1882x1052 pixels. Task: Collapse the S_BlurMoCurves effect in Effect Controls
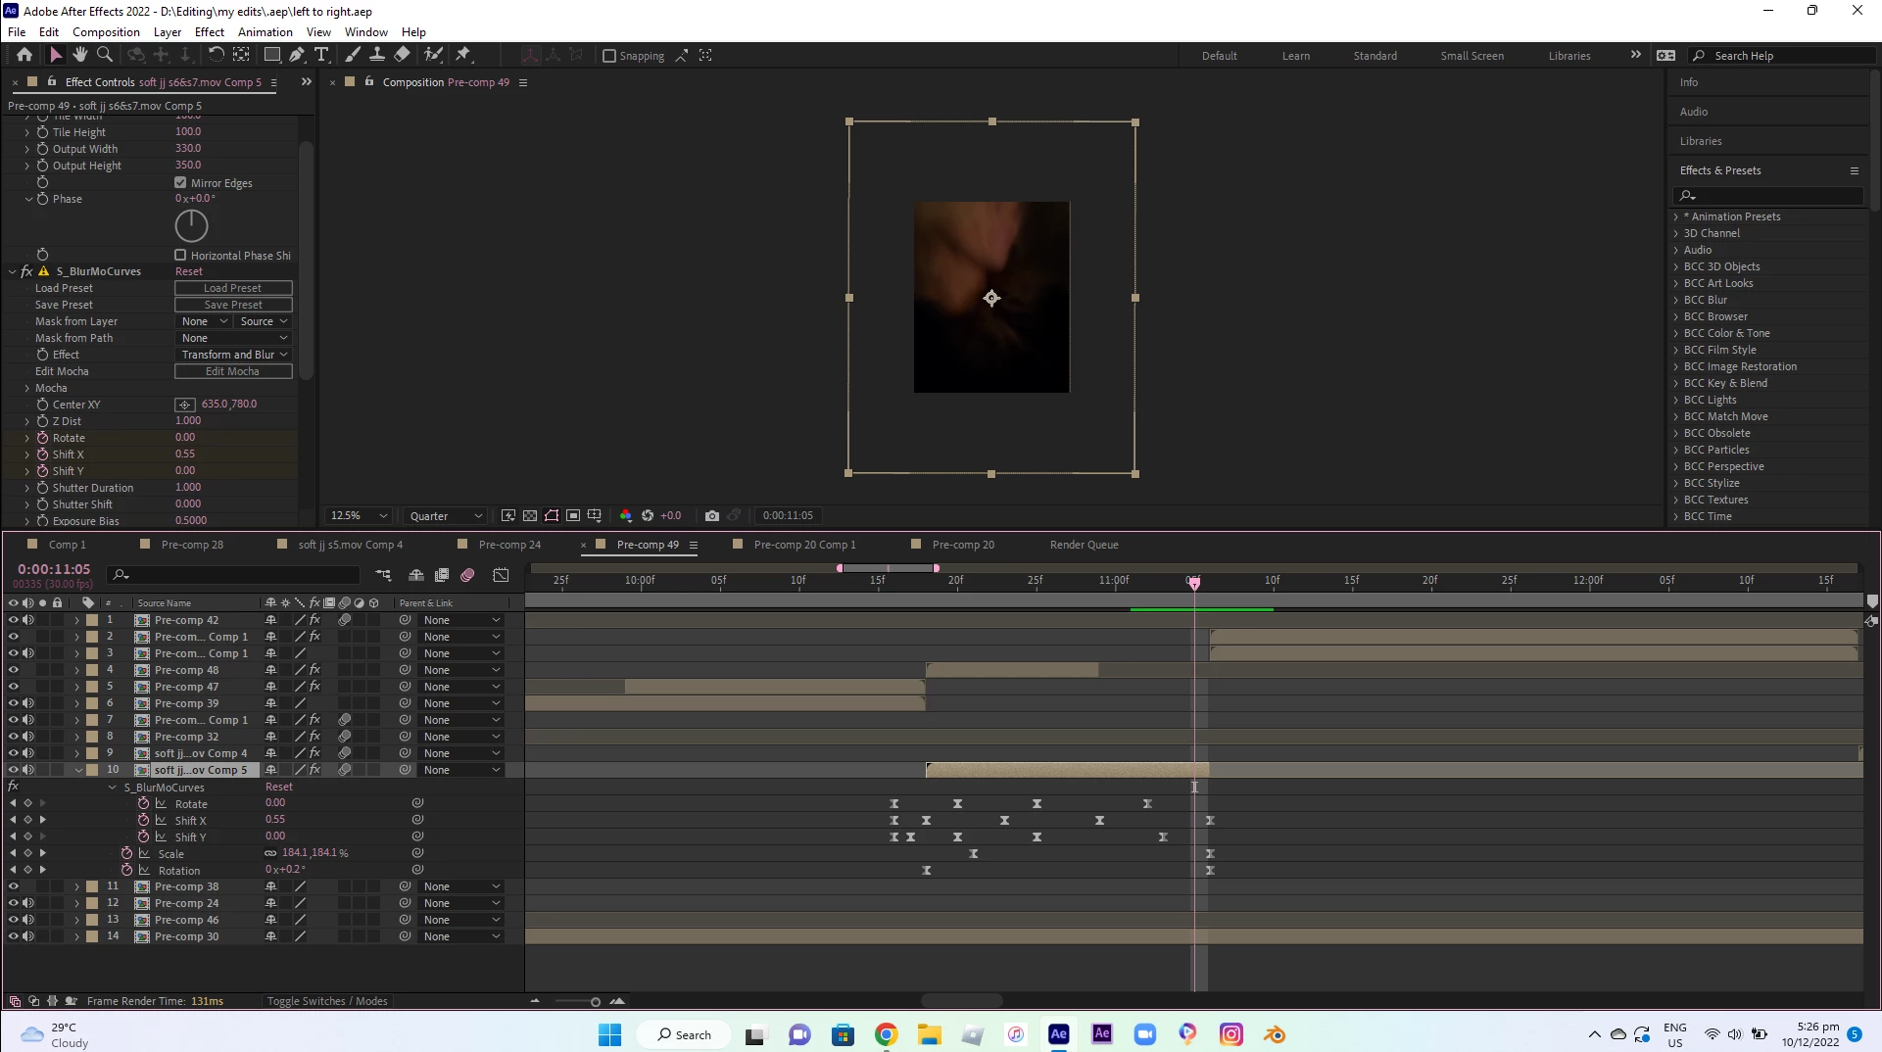[12, 271]
